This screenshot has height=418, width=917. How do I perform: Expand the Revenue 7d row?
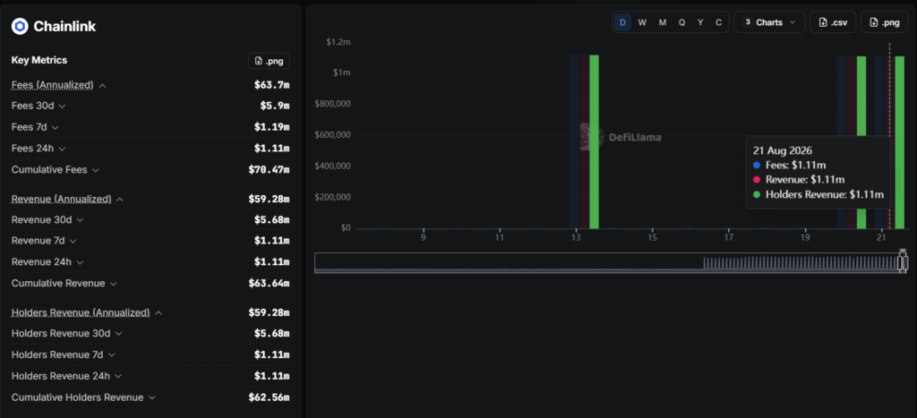tap(73, 241)
